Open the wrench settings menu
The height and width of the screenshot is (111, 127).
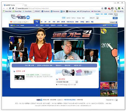point(122,8)
